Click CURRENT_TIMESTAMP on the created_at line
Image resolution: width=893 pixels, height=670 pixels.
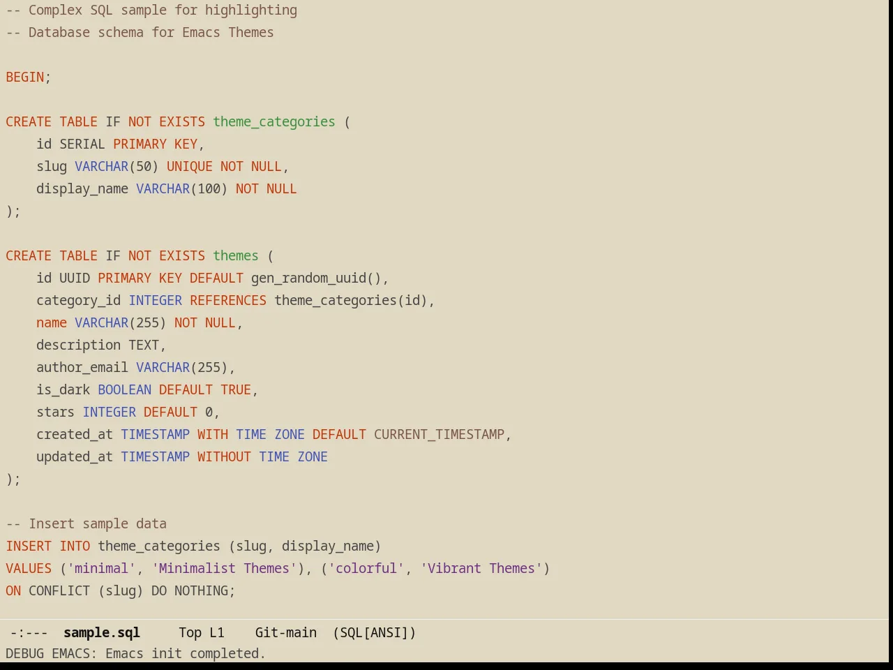click(439, 434)
